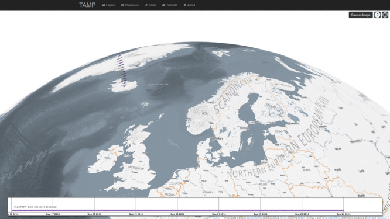Open the Tools menu
This screenshot has width=390, height=219.
150,5
